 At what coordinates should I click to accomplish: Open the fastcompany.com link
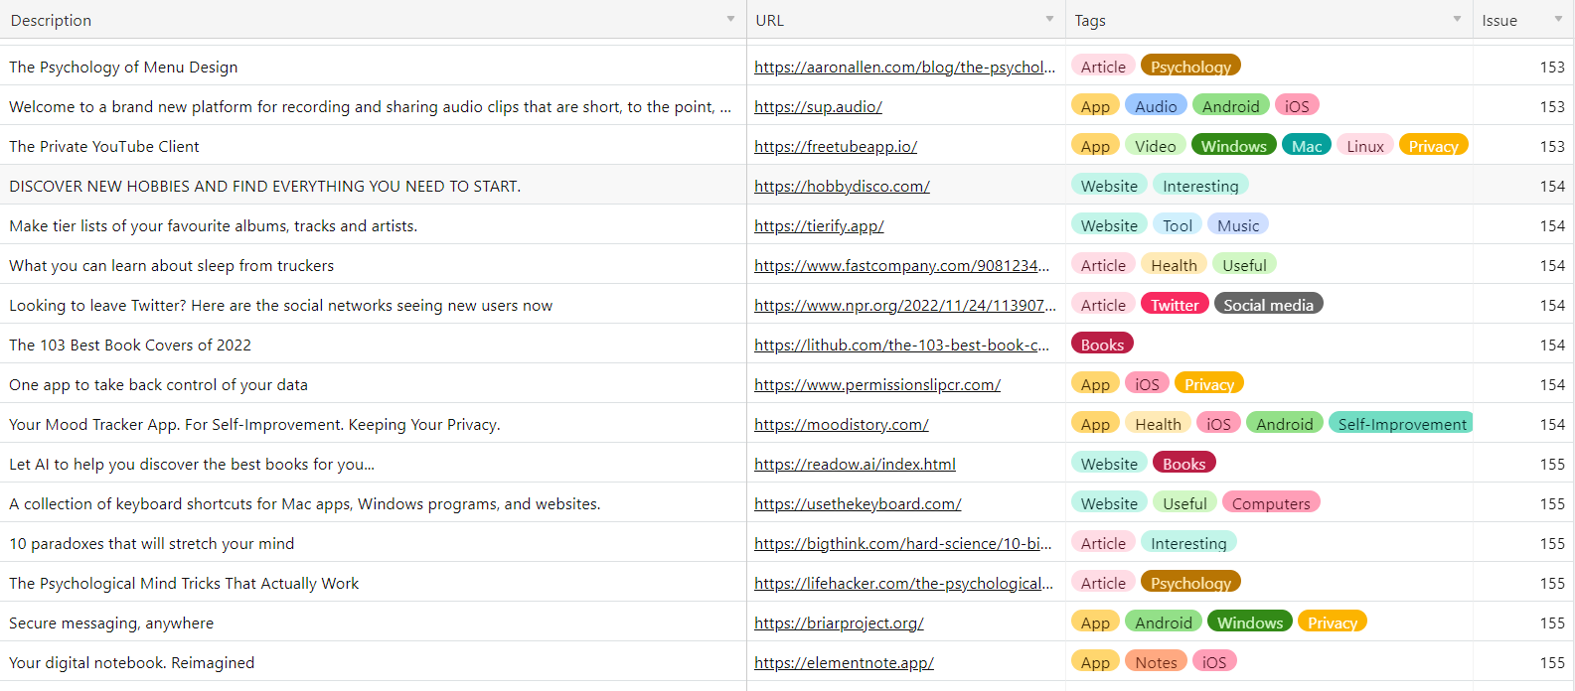[901, 265]
